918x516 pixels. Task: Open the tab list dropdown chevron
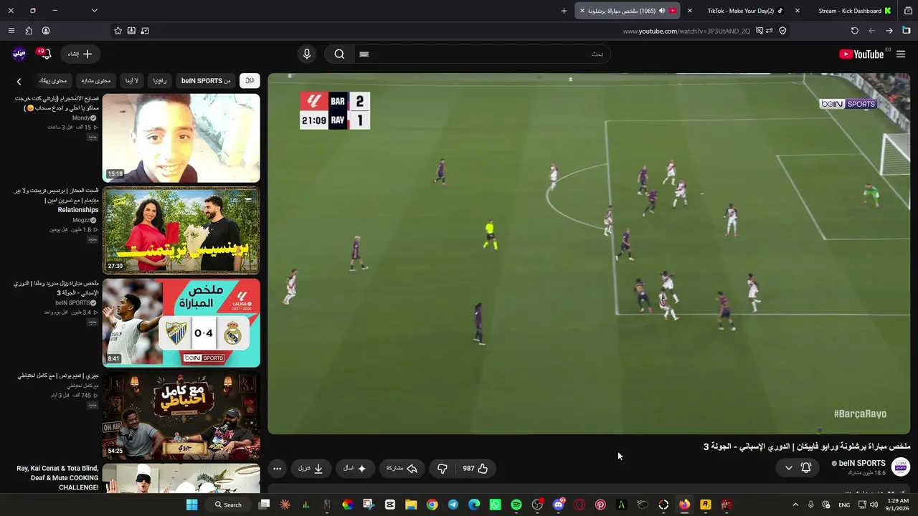[94, 11]
